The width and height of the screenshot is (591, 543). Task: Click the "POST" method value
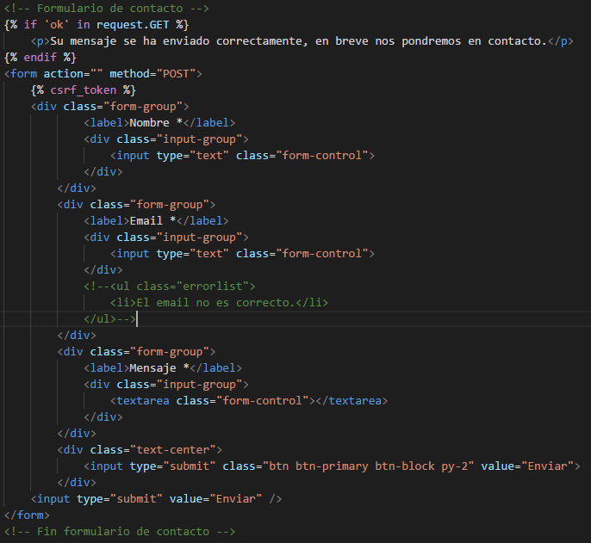(176, 73)
